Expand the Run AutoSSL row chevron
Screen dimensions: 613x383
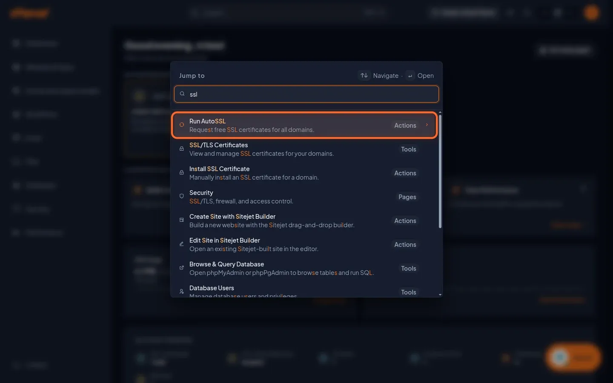pyautogui.click(x=427, y=125)
